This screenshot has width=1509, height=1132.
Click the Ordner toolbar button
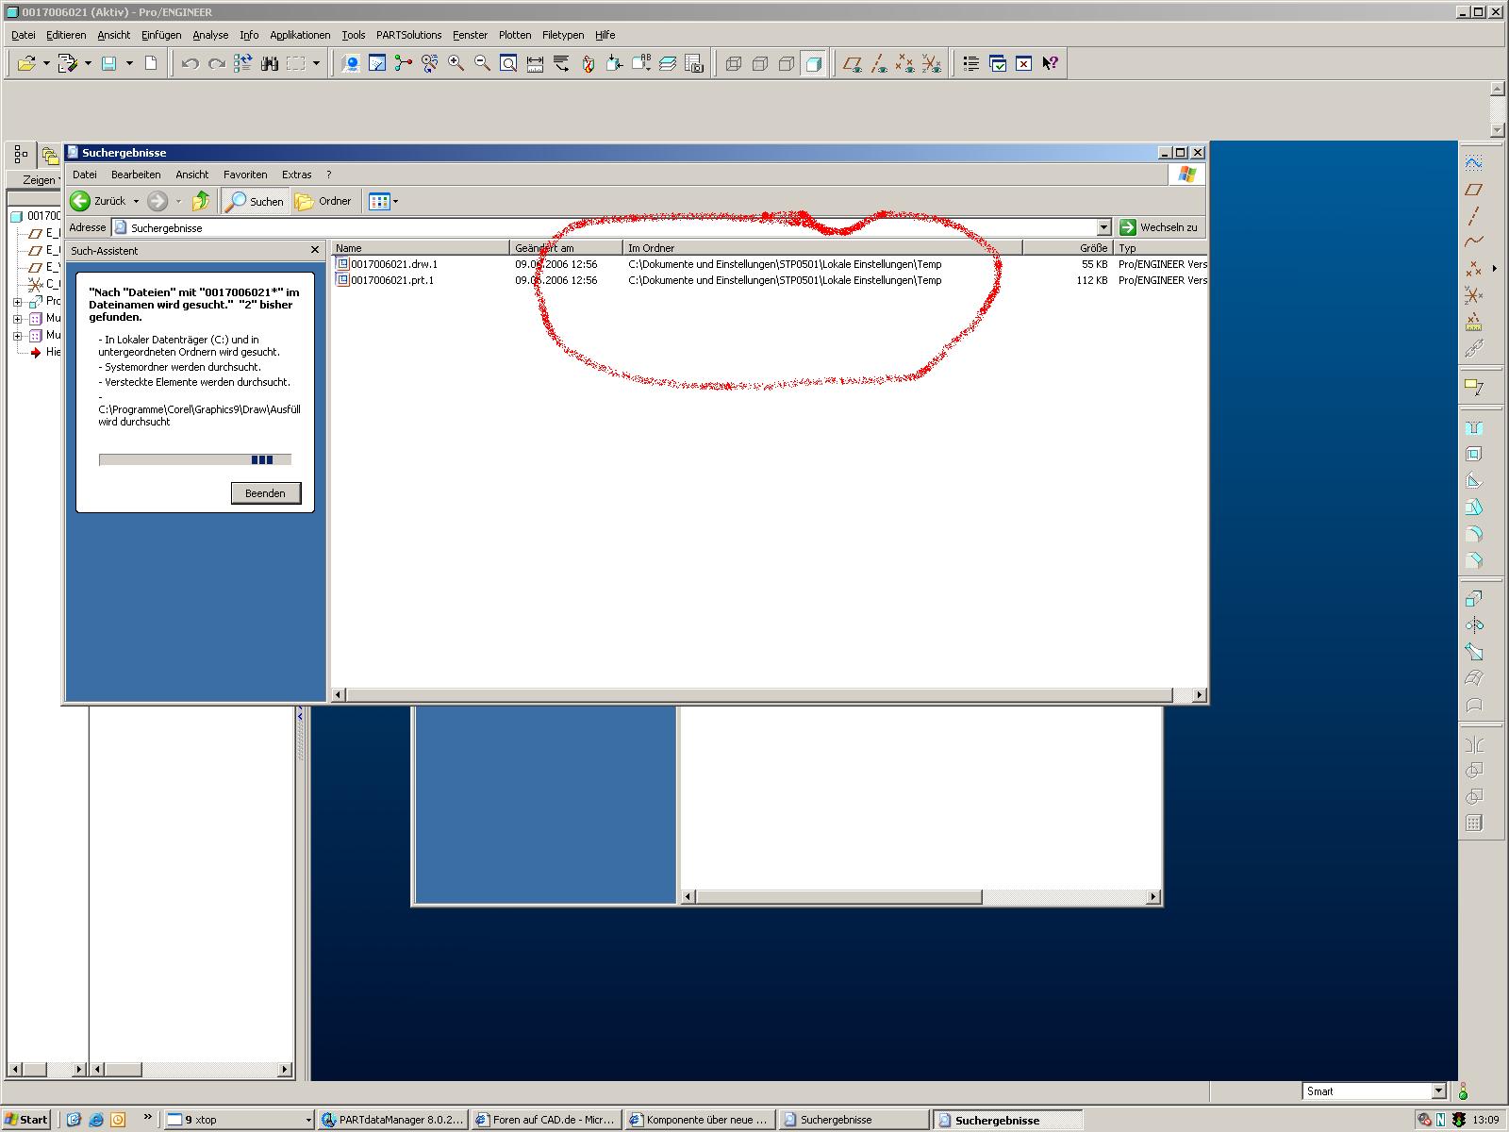pyautogui.click(x=323, y=201)
